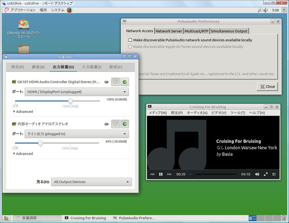Switch to the 入力装置(I) tab
This screenshot has height=223, width=289.
coord(92,67)
